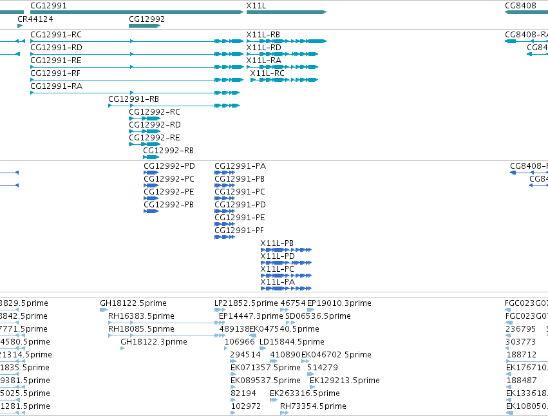
Task: Click the 46754 feature label
Action: click(x=293, y=303)
